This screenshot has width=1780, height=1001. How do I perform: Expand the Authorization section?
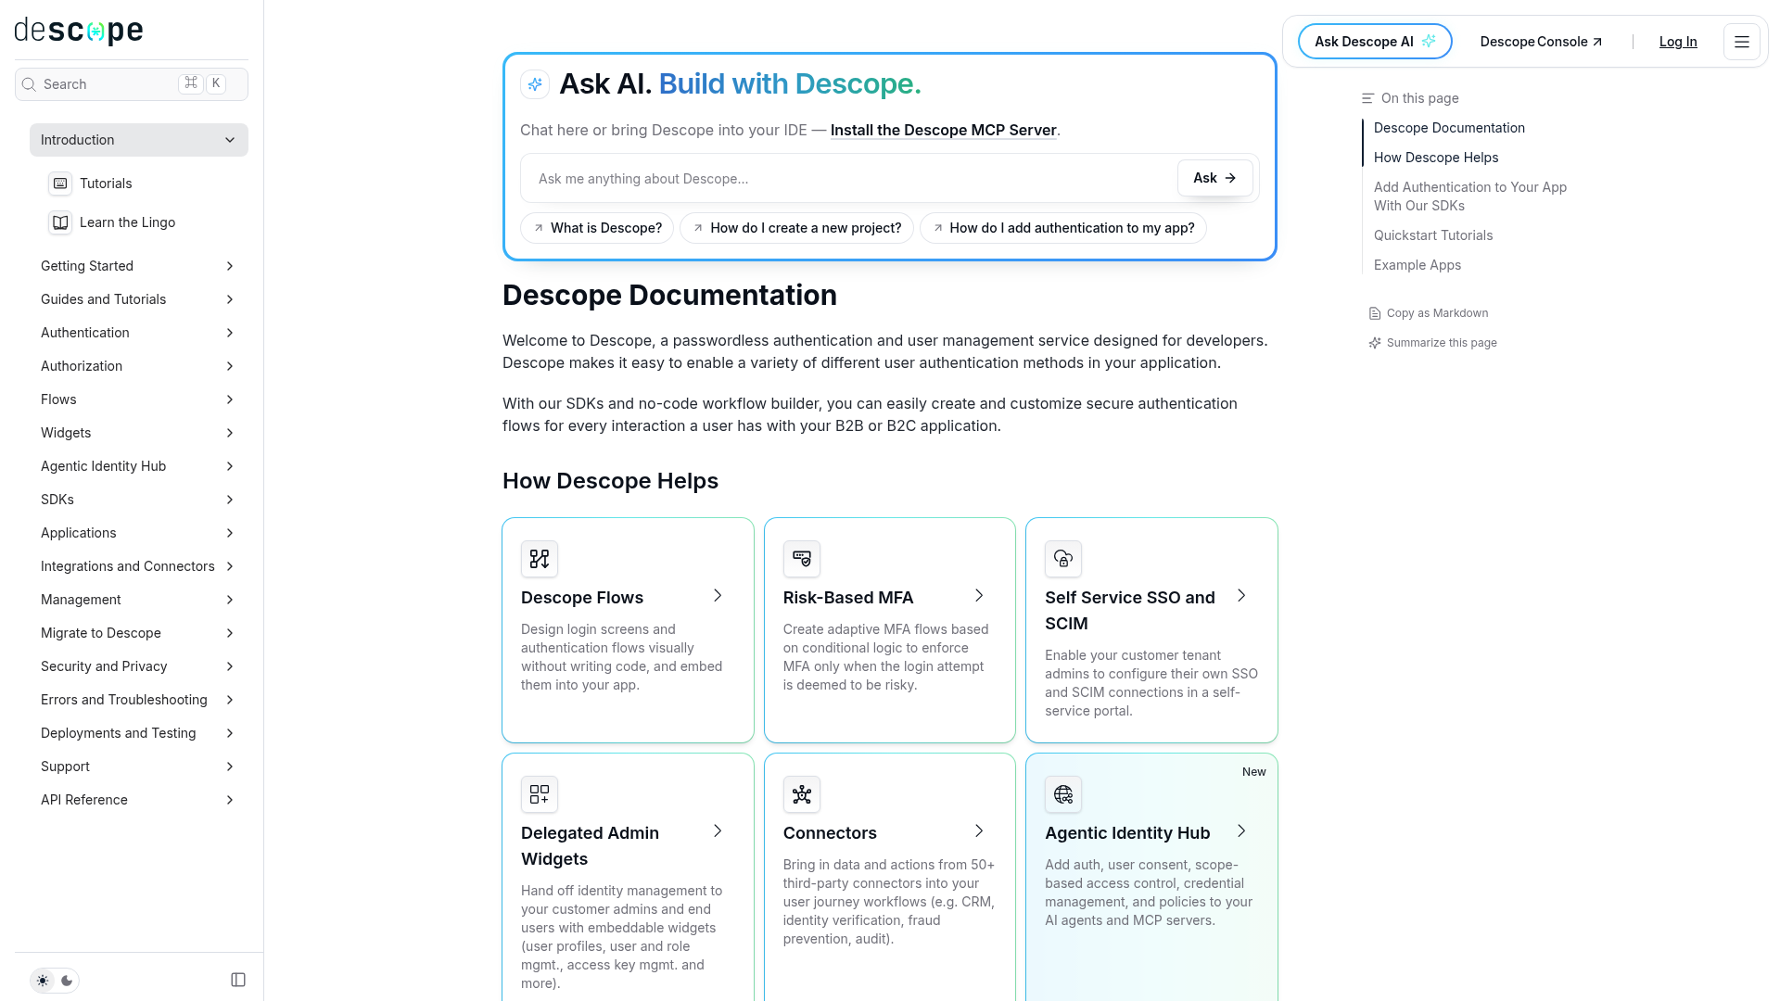pyautogui.click(x=139, y=366)
